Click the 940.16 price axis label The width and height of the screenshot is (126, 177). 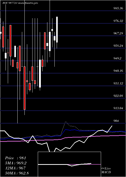(118, 71)
